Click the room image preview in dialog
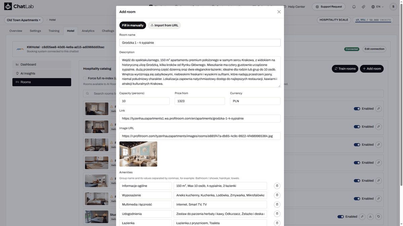 (x=138, y=154)
